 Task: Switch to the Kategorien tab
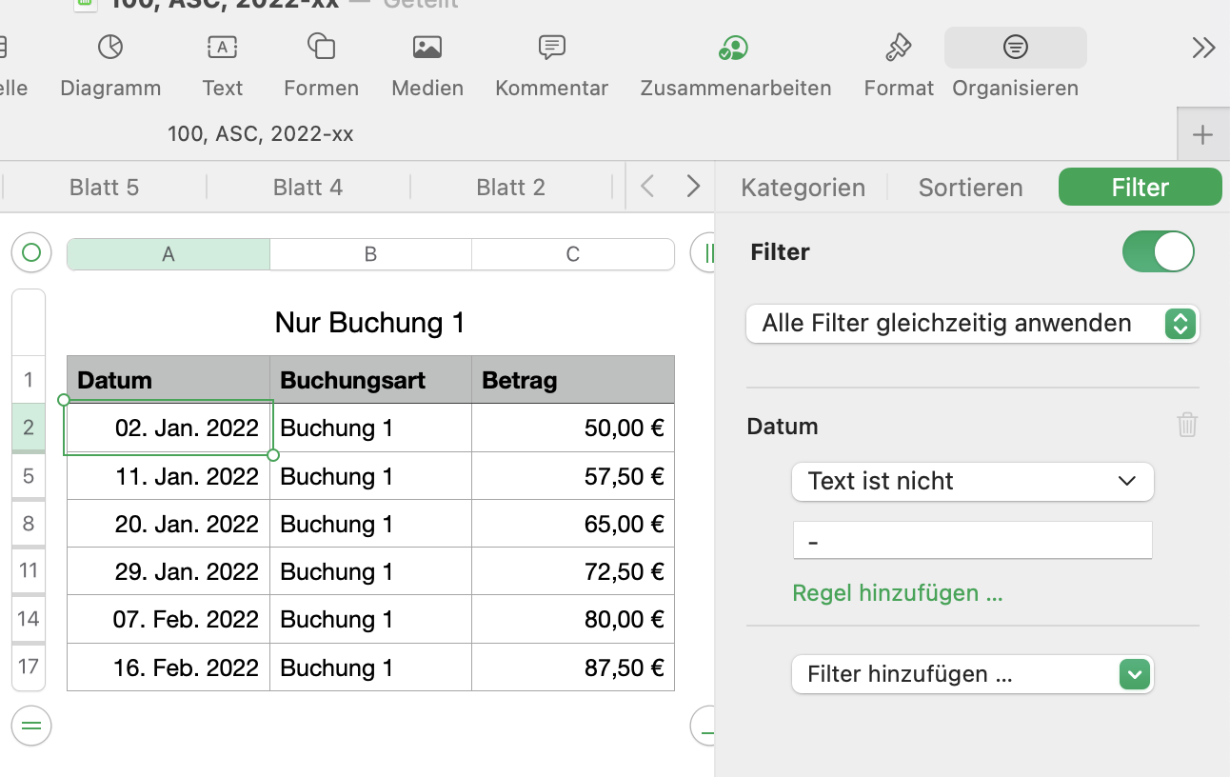tap(803, 188)
